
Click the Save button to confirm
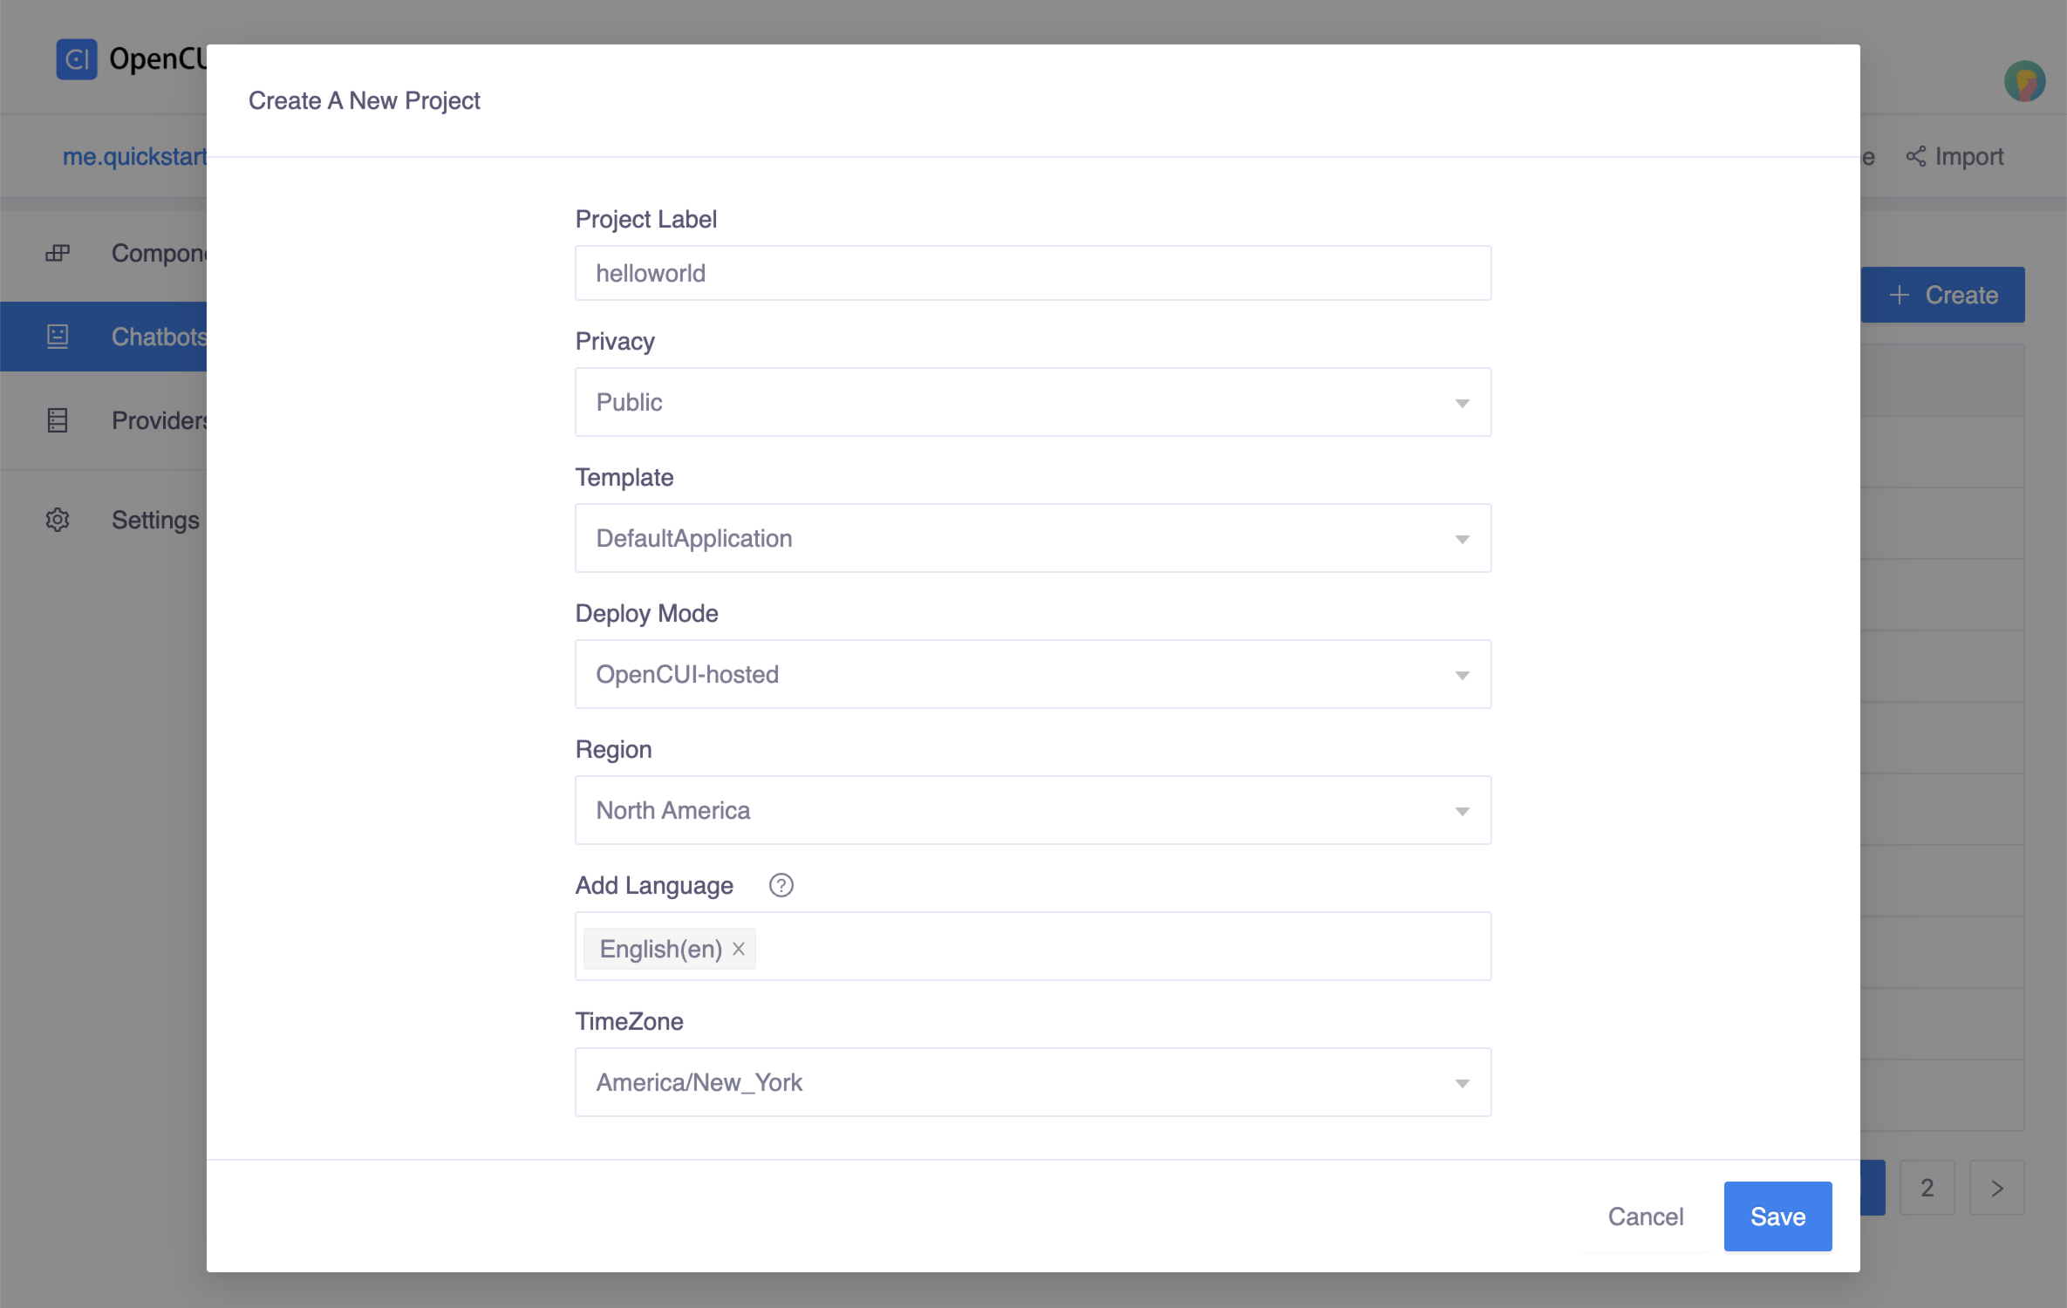(1777, 1217)
